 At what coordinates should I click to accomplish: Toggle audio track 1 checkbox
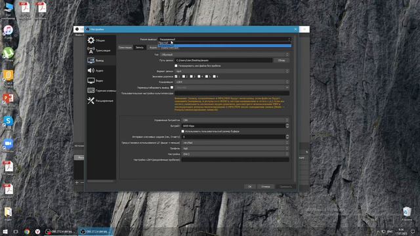176,77
